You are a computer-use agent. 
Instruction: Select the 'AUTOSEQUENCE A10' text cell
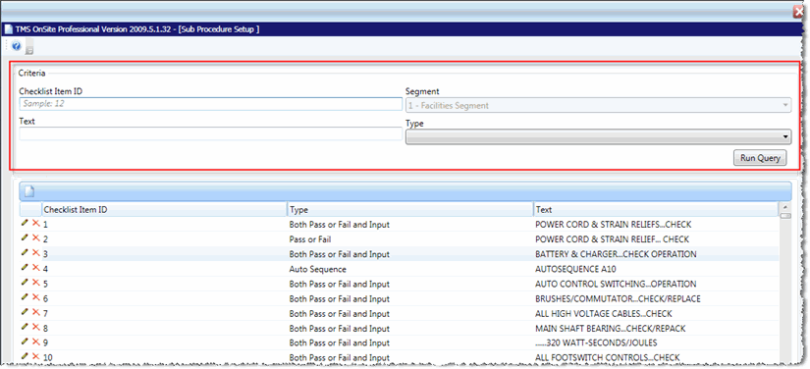(575, 269)
